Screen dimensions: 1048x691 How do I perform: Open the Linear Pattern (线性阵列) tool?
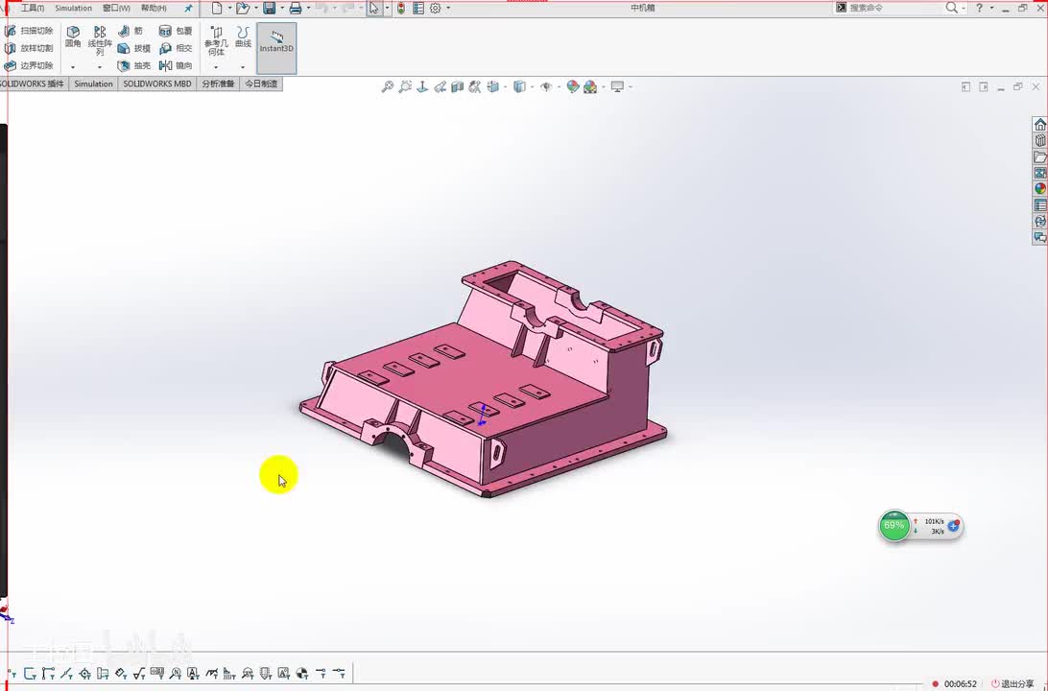pyautogui.click(x=100, y=40)
